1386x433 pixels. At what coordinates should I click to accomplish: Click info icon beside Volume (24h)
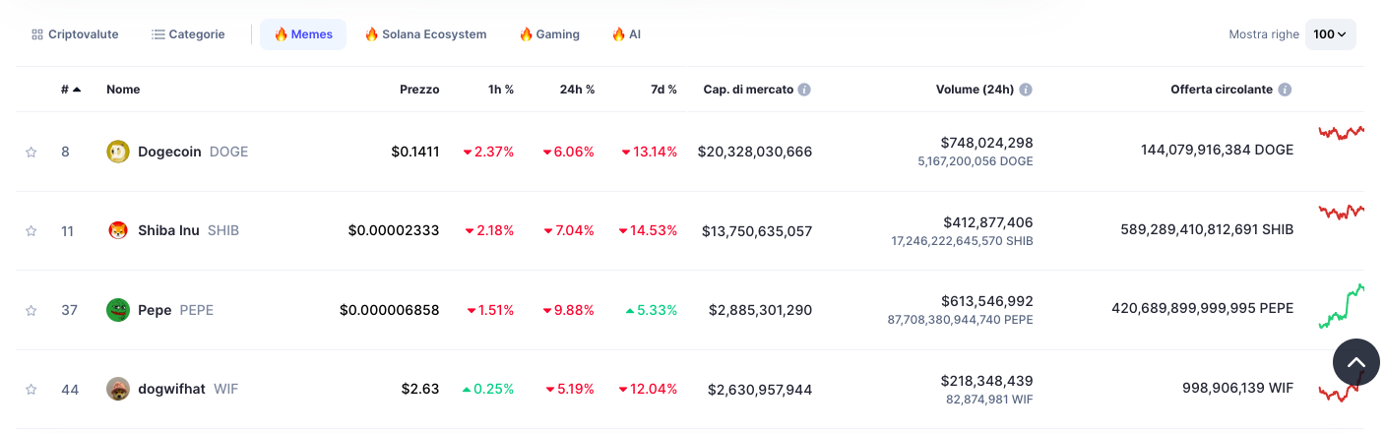[1026, 90]
